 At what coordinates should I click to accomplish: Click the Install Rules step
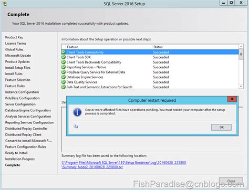pyautogui.click(x=14, y=74)
